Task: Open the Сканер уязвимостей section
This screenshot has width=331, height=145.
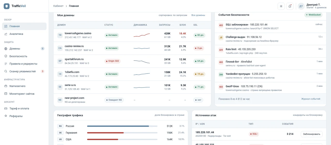Action: point(24,71)
